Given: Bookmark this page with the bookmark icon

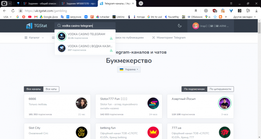Looking at the screenshot, I should (196, 11).
